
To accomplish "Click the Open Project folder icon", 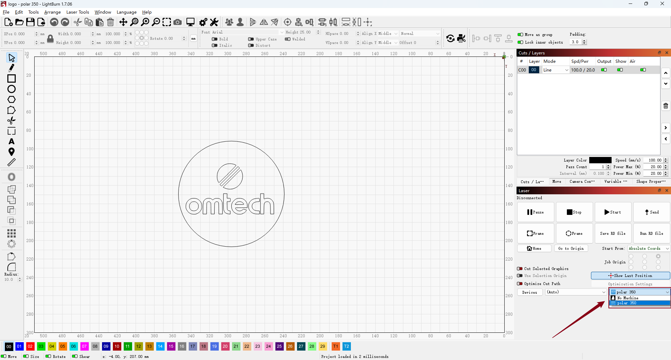I will (x=20, y=22).
